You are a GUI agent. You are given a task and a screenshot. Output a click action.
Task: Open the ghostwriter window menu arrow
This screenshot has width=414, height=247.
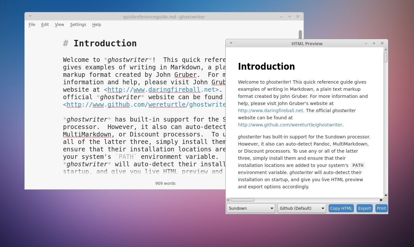(x=30, y=16)
